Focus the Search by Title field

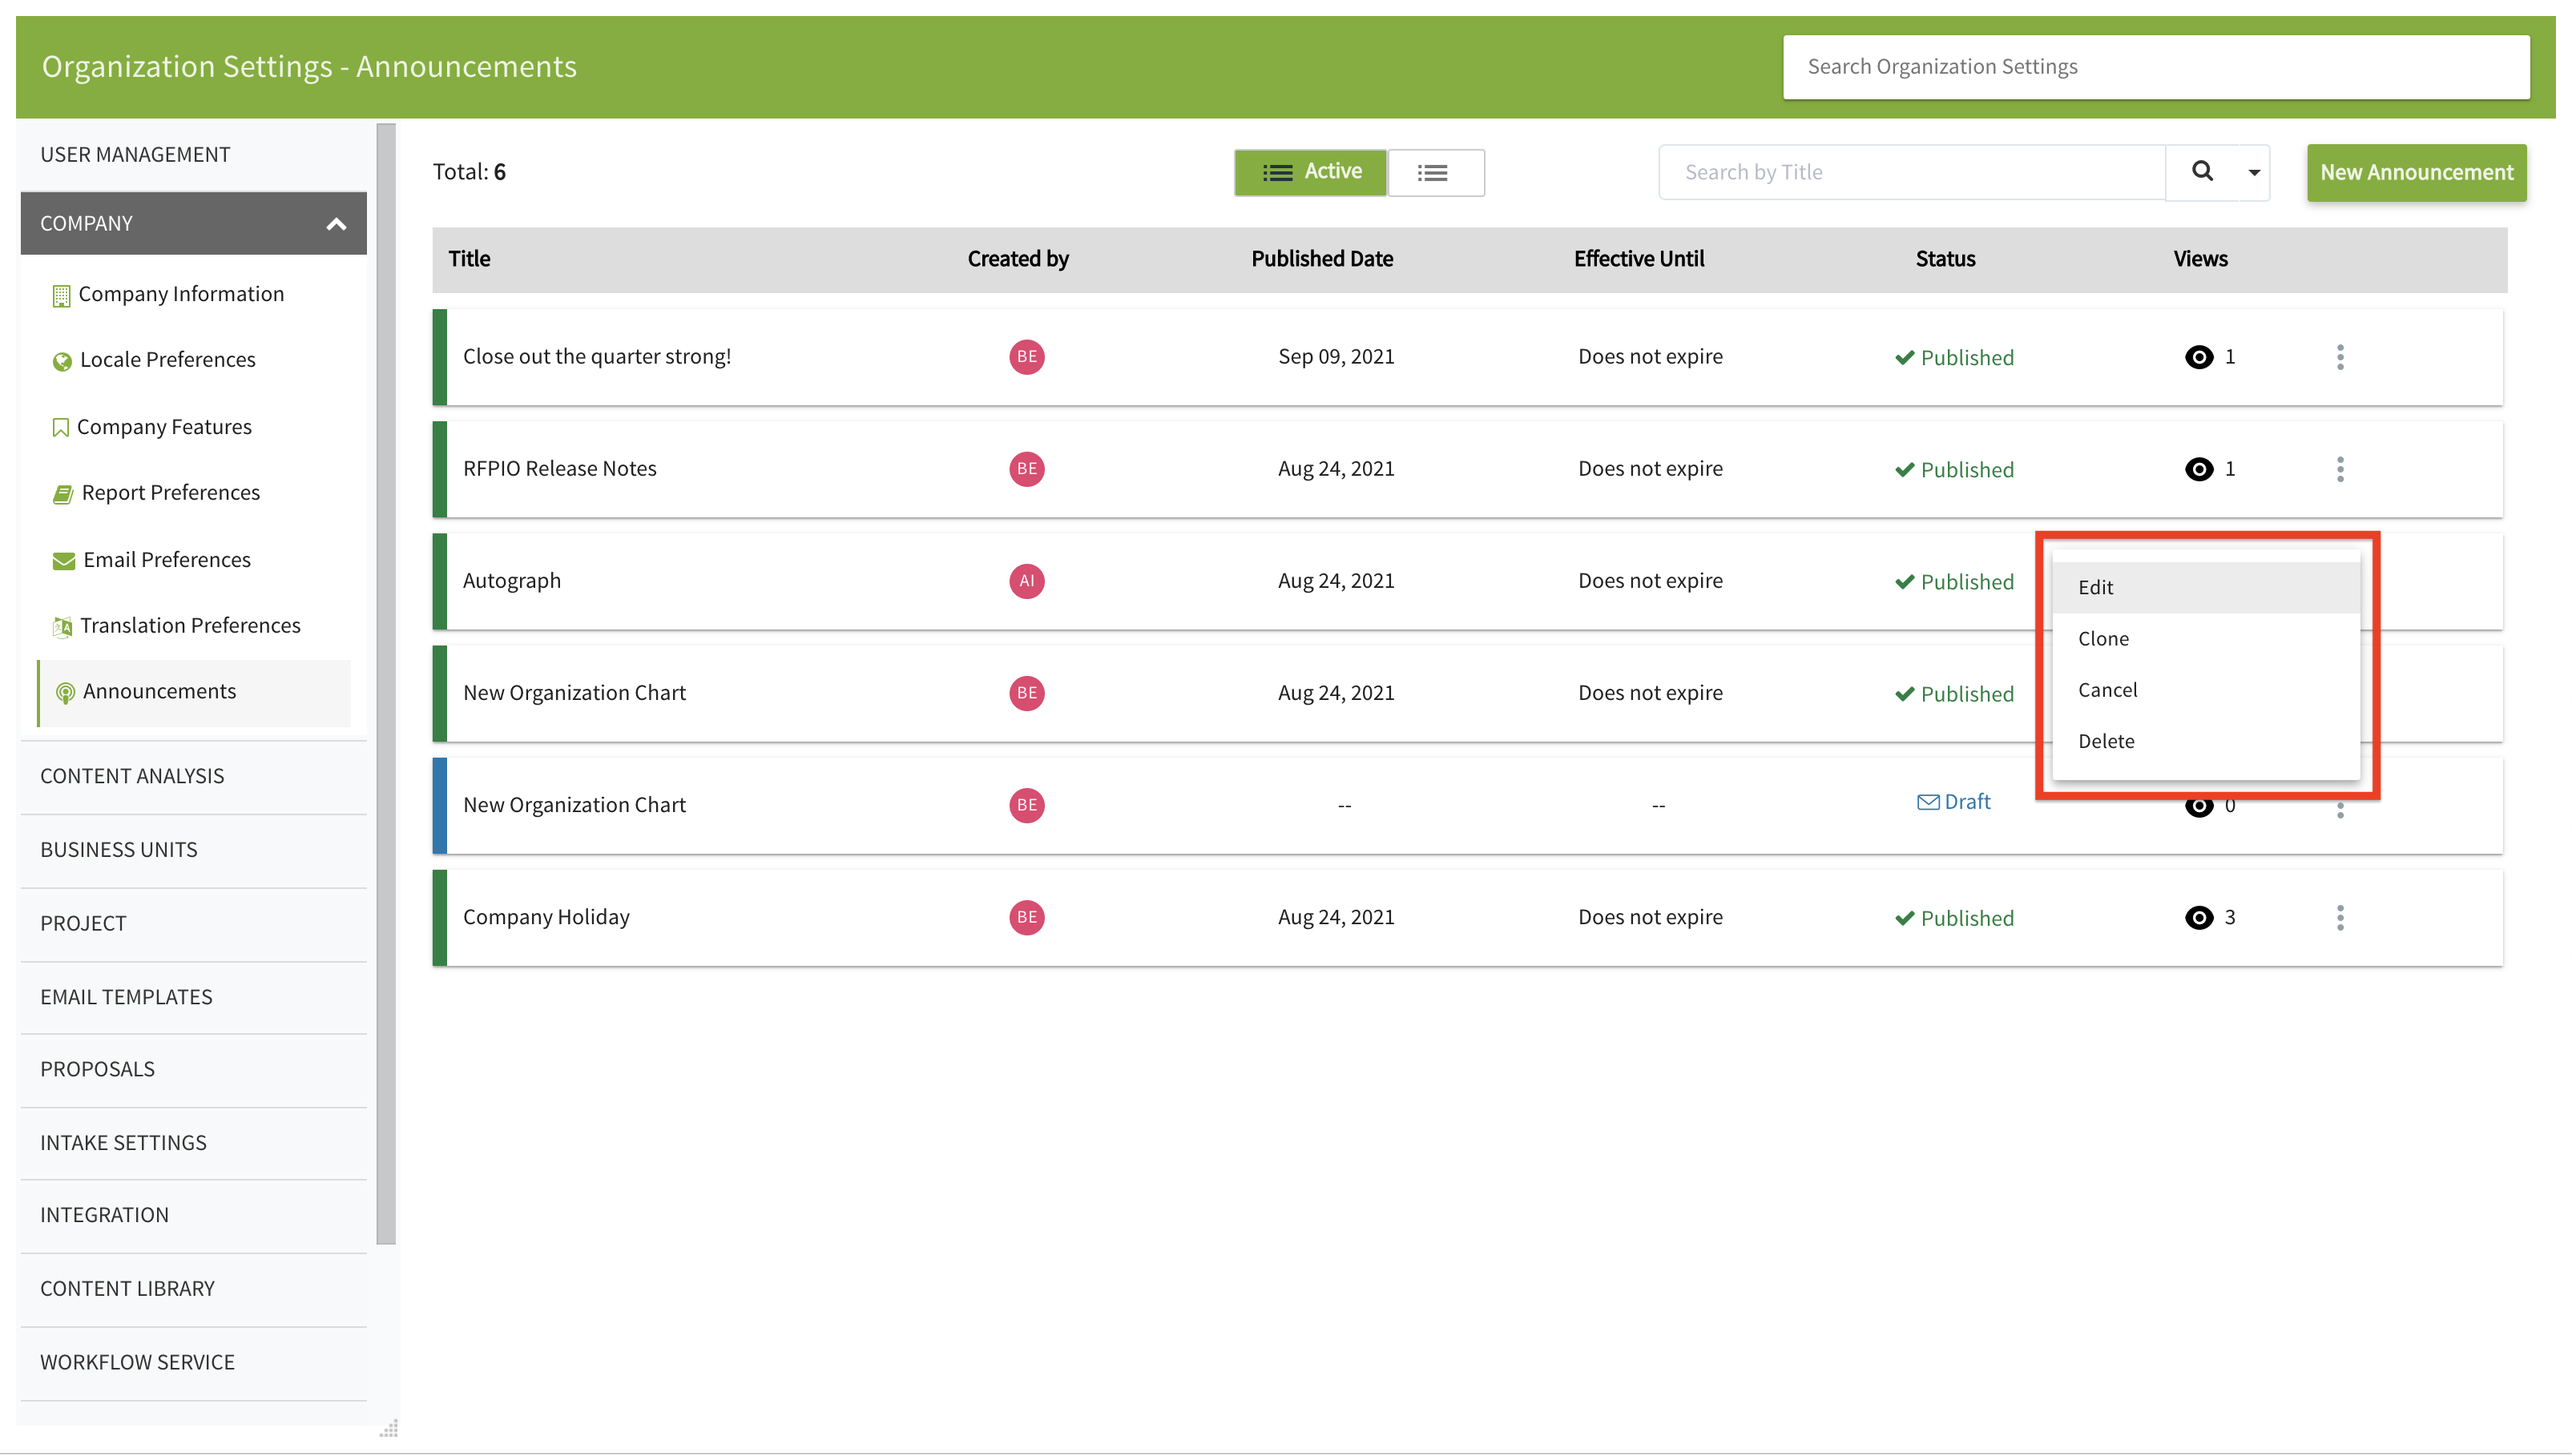click(1911, 172)
